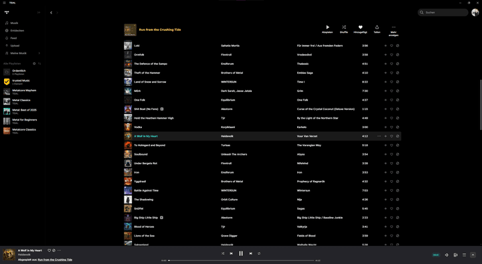Expand Meine Musik sidebar section
The height and width of the screenshot is (264, 482).
click(x=39, y=53)
